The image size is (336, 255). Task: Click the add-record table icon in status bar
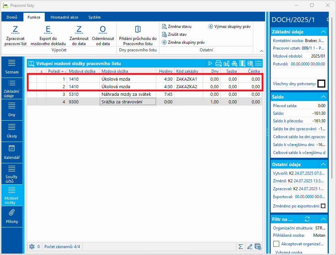(258, 247)
